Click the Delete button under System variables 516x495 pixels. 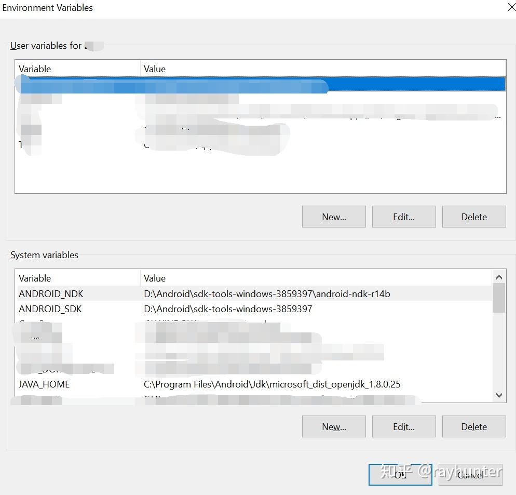pos(473,426)
